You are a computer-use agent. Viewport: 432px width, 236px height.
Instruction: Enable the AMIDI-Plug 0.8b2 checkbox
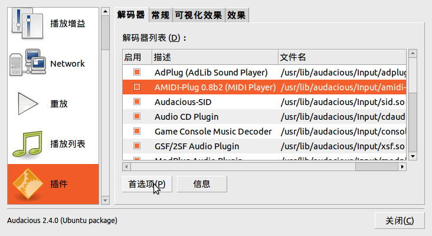click(x=136, y=87)
